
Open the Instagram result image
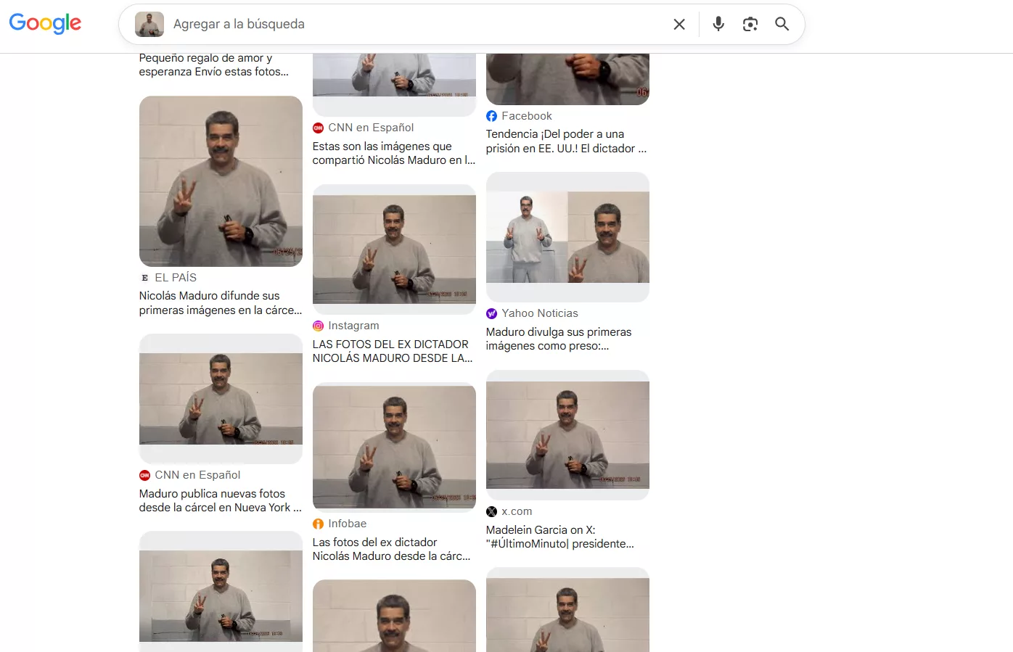coord(394,249)
